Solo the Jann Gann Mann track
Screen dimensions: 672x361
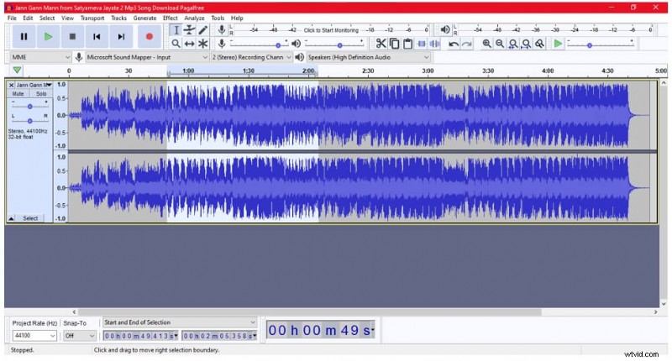click(41, 93)
